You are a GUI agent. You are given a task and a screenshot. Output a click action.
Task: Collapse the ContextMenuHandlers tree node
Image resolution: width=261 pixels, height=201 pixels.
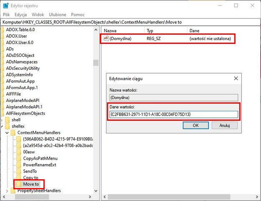click(7, 132)
